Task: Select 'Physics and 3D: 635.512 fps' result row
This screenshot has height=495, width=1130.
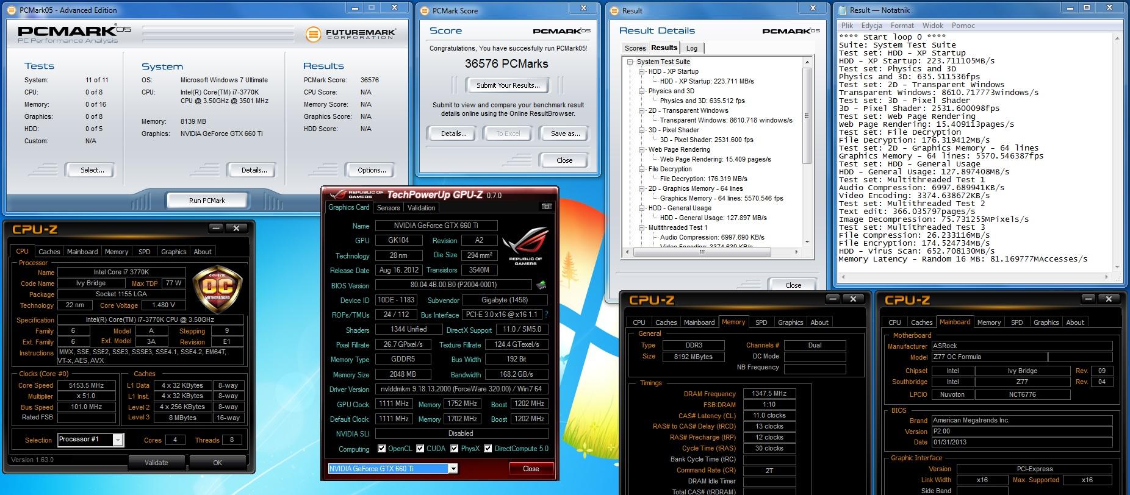Action: pos(702,101)
